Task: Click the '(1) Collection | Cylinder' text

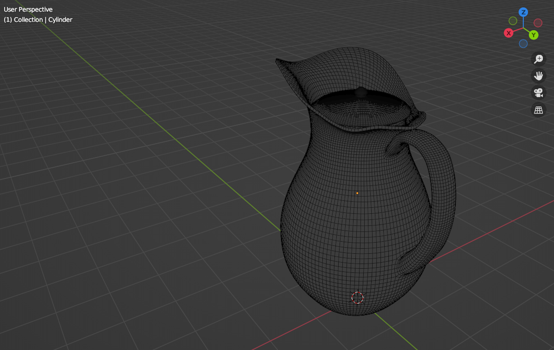Action: (x=38, y=20)
